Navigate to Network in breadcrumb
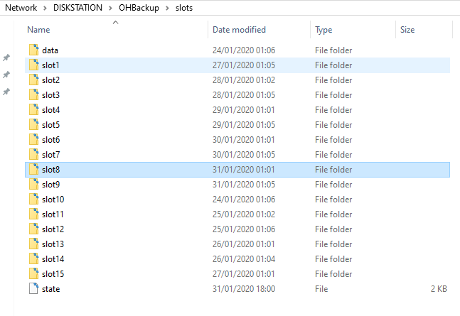 [x=21, y=8]
